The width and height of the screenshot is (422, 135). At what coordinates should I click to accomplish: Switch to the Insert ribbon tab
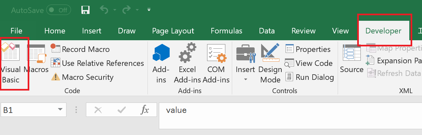coord(91,31)
